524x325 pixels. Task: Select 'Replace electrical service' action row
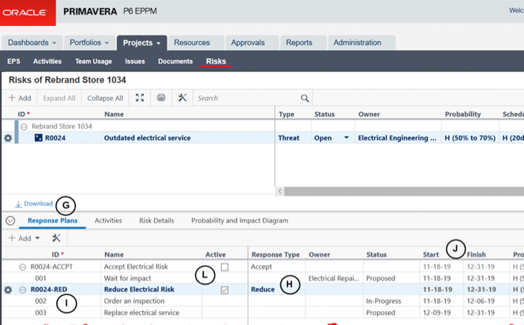tap(141, 312)
